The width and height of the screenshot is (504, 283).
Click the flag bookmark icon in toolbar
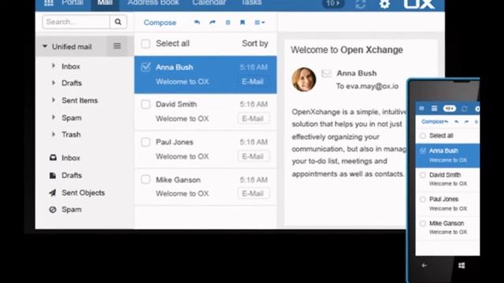point(243,22)
